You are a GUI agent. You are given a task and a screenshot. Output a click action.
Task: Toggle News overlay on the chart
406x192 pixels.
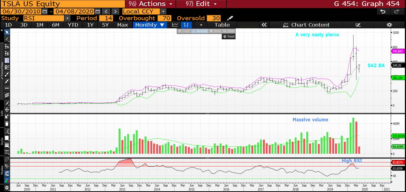(215, 31)
